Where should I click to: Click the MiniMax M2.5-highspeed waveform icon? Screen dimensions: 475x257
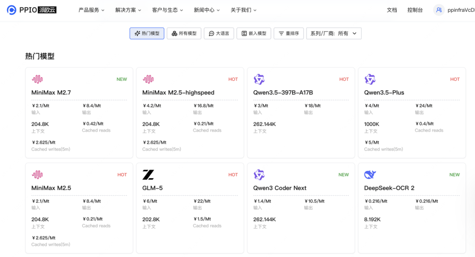(148, 79)
